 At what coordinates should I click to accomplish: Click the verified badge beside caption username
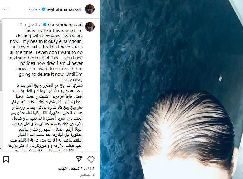click(x=45, y=25)
